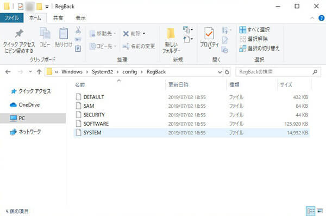326x216 pixels.
Task: Click Select all (すべて選択)
Action: (x=254, y=30)
